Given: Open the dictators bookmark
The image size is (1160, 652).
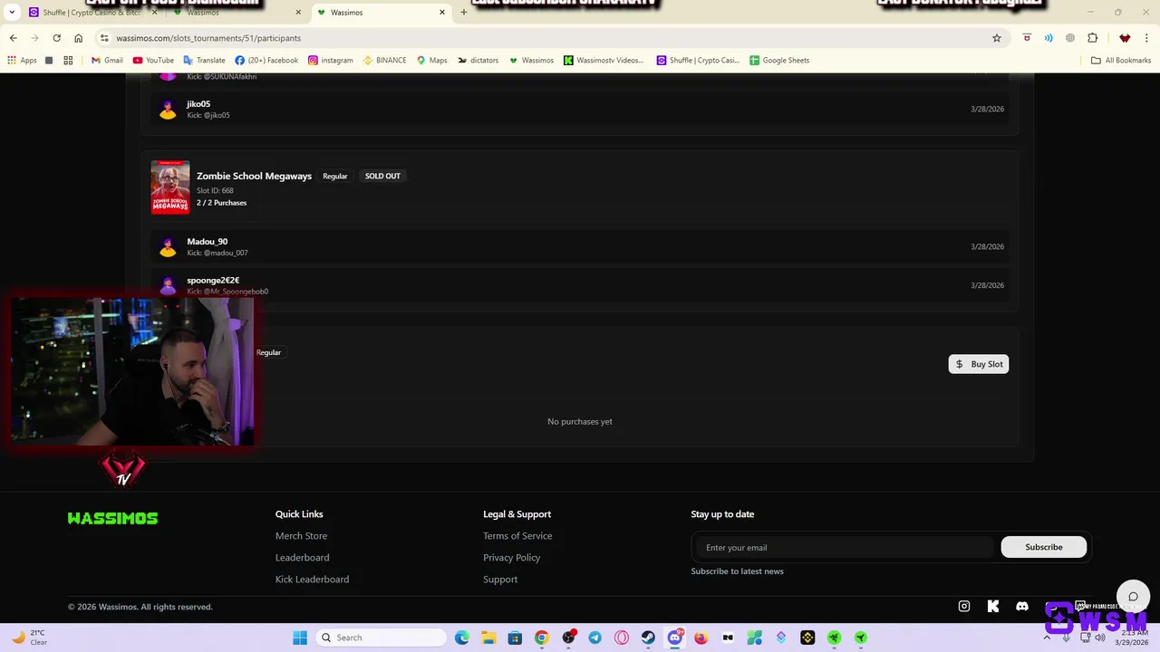Looking at the screenshot, I should [478, 61].
